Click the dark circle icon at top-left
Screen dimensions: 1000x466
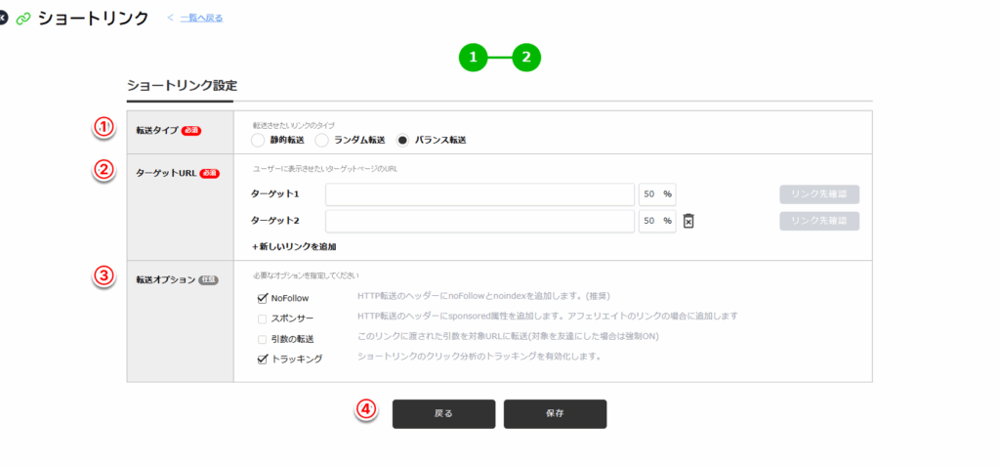pos(3,19)
